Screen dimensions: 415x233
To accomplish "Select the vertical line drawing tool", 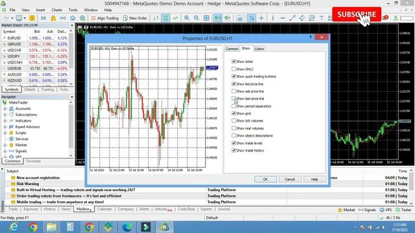I will (272, 18).
